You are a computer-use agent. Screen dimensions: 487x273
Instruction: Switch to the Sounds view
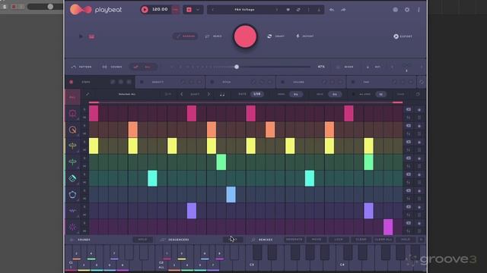(x=112, y=67)
